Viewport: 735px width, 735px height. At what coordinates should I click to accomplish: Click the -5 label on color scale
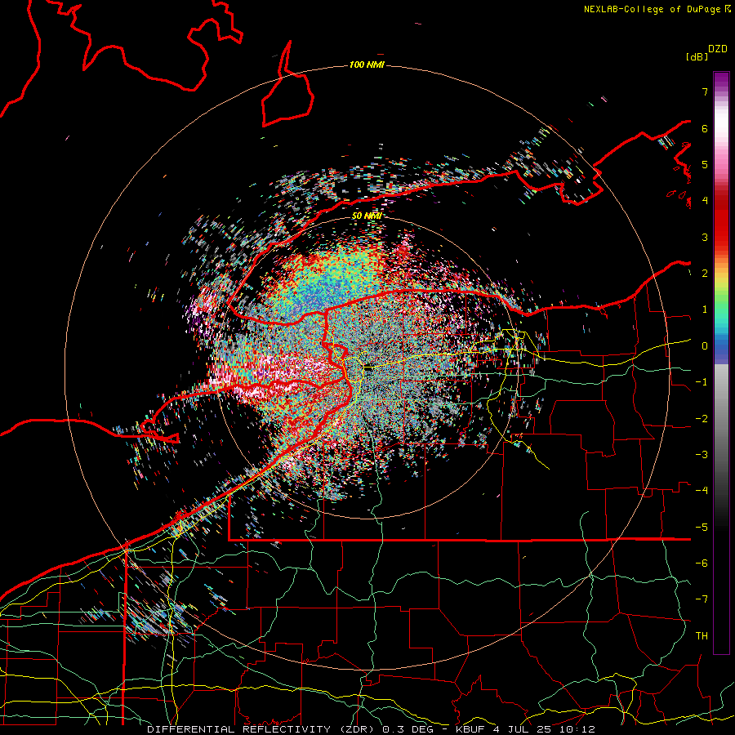702,528
